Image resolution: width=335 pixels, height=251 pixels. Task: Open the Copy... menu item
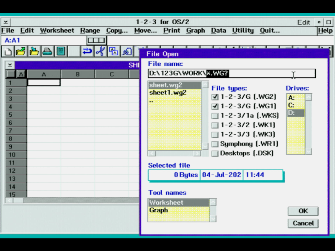pos(117,31)
